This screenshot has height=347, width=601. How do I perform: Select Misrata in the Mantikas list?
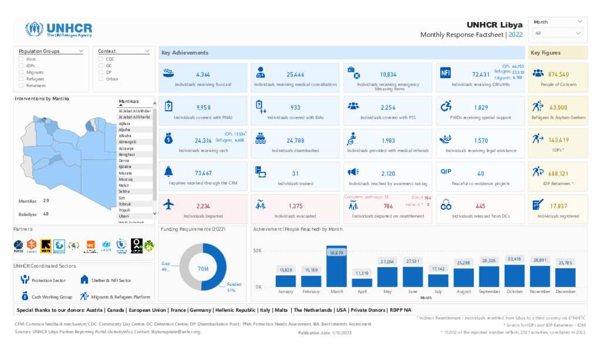pos(125,173)
